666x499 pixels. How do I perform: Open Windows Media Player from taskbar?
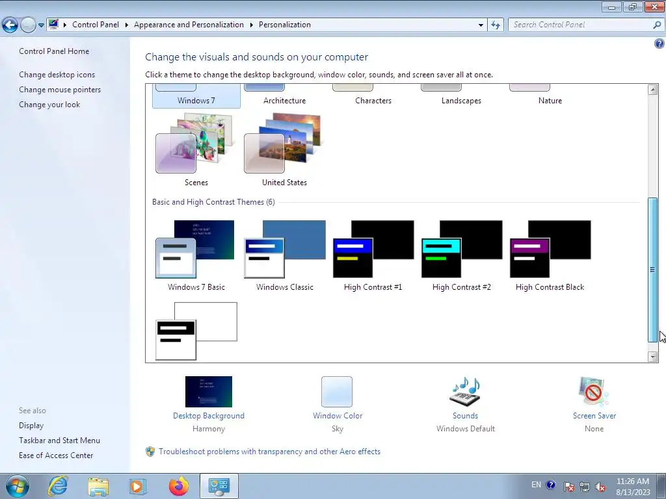click(x=137, y=486)
